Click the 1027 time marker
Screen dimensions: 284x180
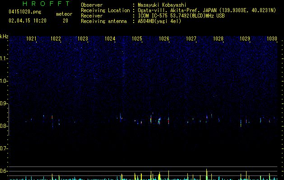tap(191, 38)
